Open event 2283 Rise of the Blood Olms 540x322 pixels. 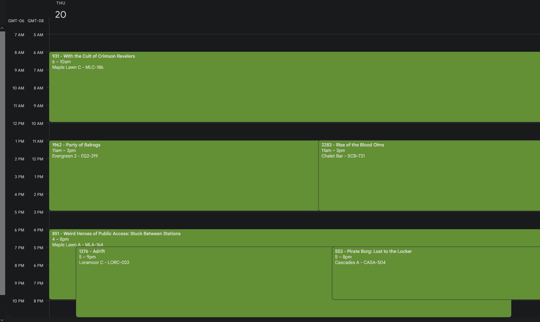pos(429,176)
